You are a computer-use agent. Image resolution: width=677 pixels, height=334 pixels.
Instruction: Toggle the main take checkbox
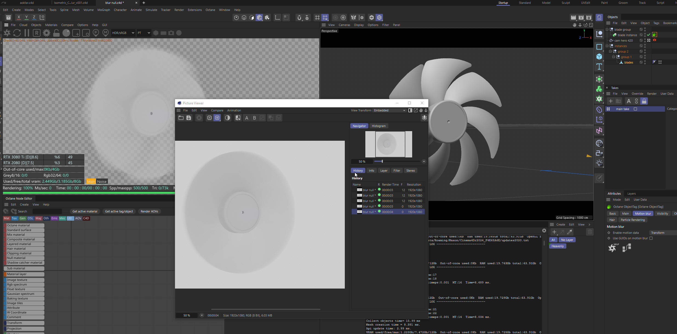pos(635,109)
